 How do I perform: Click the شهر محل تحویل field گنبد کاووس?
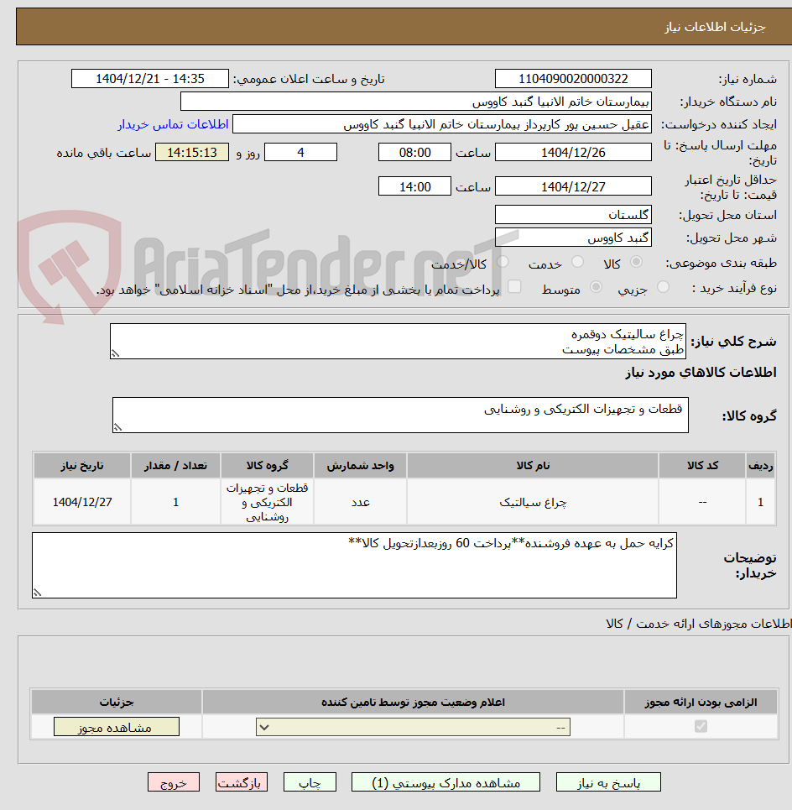573,237
